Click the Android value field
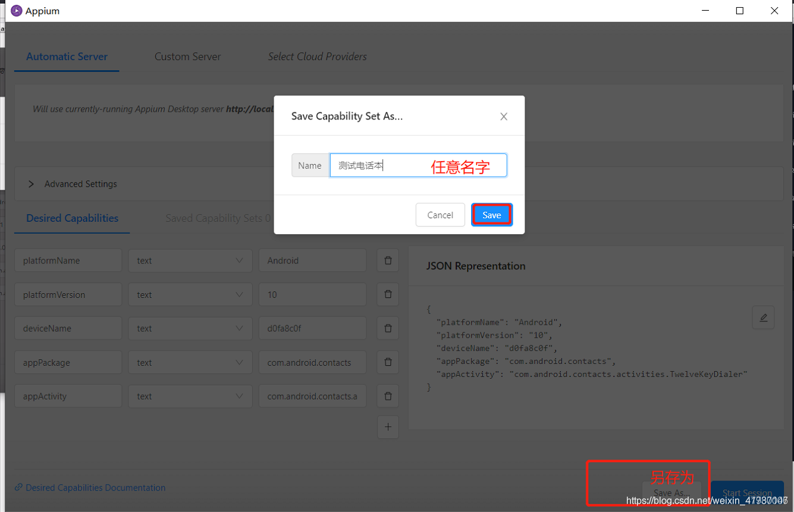 pos(312,260)
